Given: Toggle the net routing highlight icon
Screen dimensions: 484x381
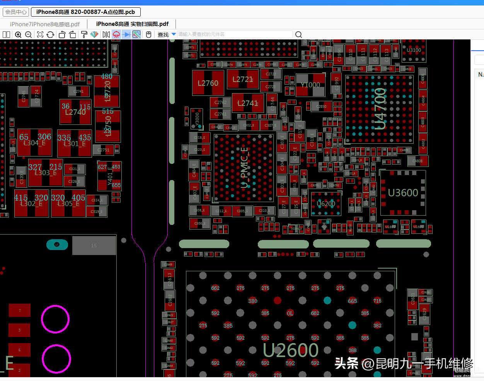Looking at the screenshot, I should 136,35.
